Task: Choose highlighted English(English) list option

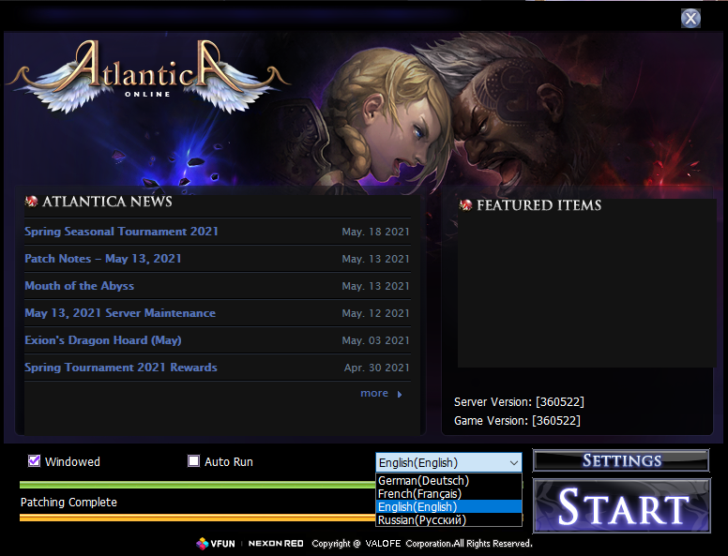Action: [x=448, y=506]
